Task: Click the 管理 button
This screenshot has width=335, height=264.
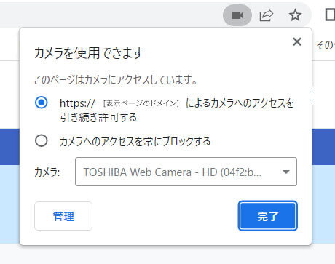Action: tap(63, 216)
